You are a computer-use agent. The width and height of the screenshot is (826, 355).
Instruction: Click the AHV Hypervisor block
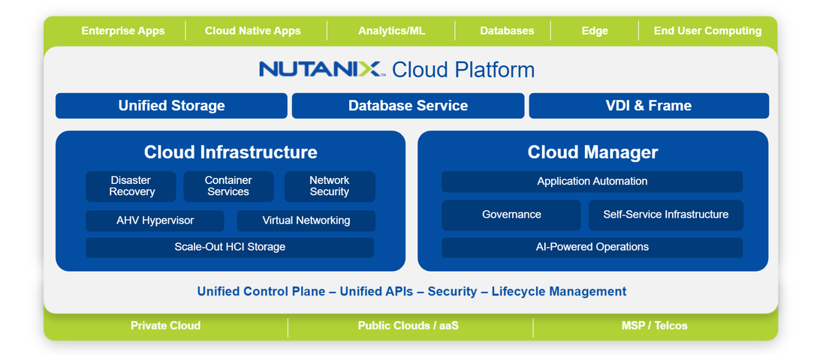155,221
